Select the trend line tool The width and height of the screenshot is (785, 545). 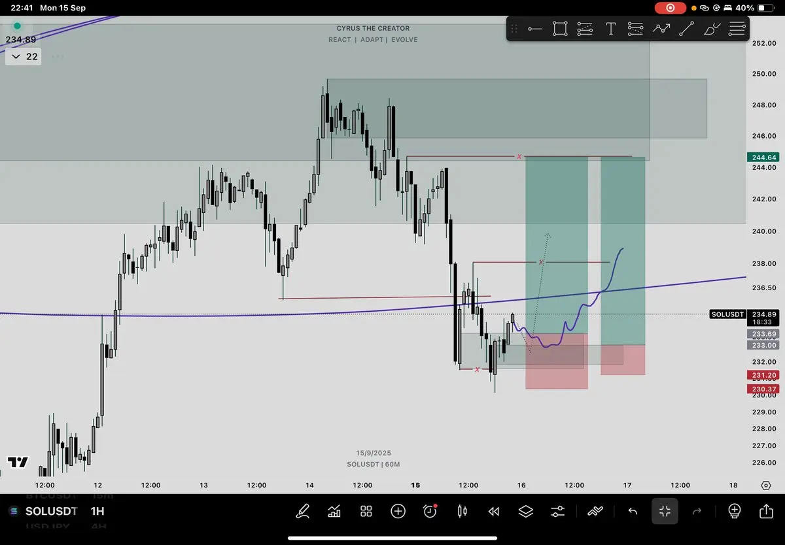pos(686,29)
